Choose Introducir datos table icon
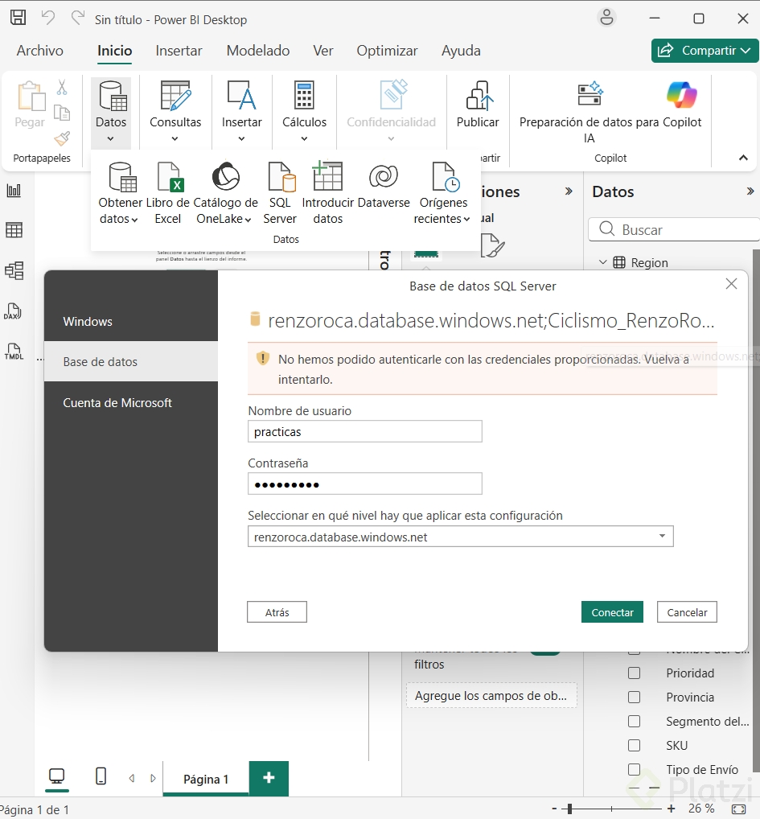 [x=328, y=193]
